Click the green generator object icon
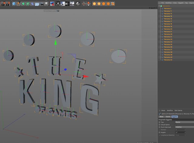The width and height of the screenshot is (194, 143). tap(23, 4)
